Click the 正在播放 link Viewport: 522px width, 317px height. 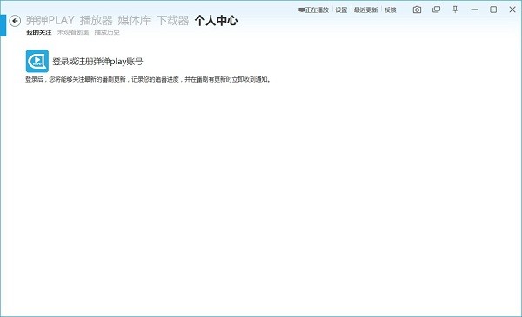(x=313, y=10)
